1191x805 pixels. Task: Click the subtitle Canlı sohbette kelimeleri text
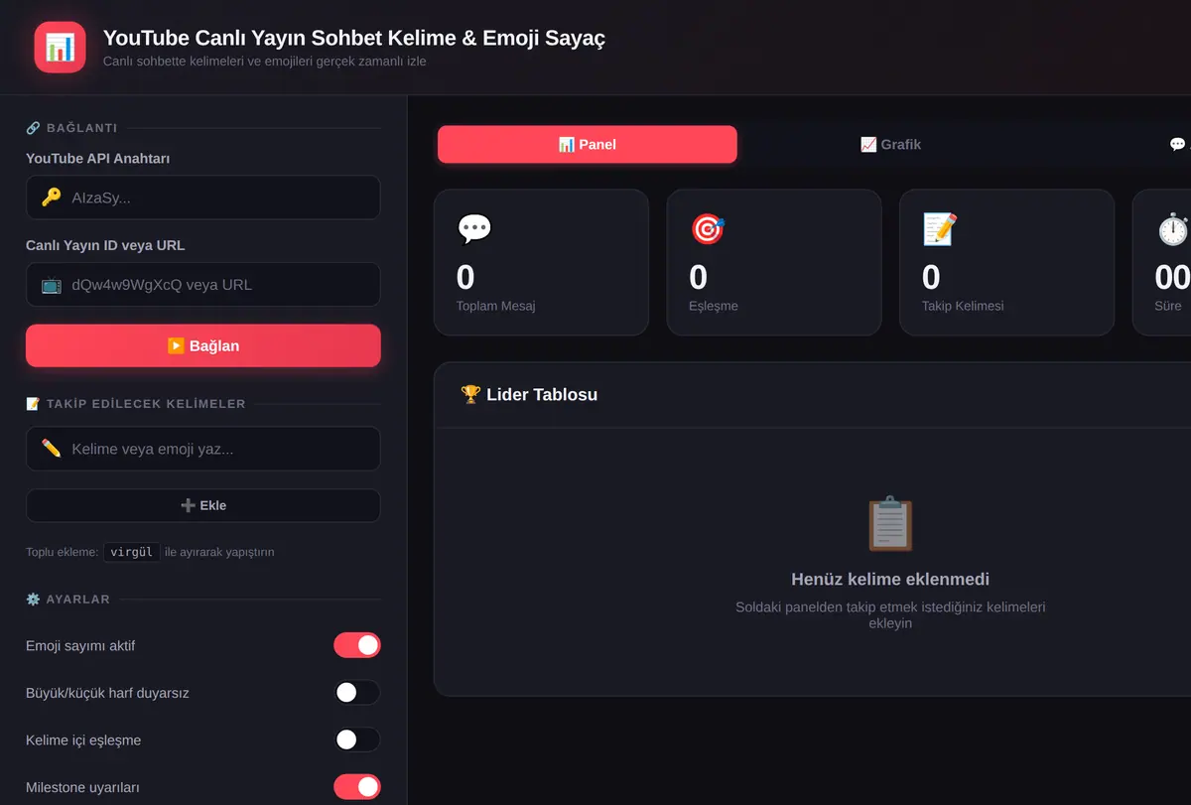coord(265,61)
